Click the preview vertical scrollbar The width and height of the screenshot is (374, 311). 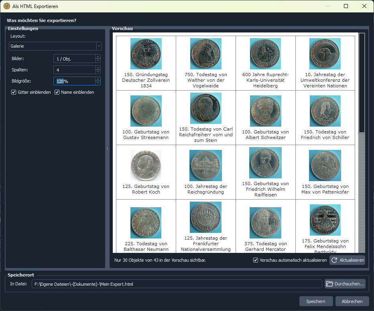click(x=362, y=83)
